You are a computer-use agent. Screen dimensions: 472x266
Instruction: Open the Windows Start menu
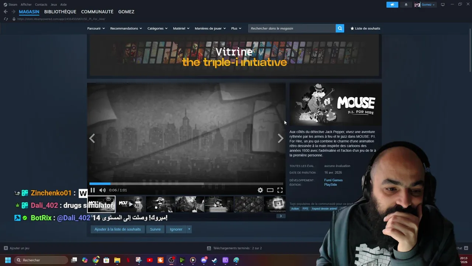[x=8, y=260]
